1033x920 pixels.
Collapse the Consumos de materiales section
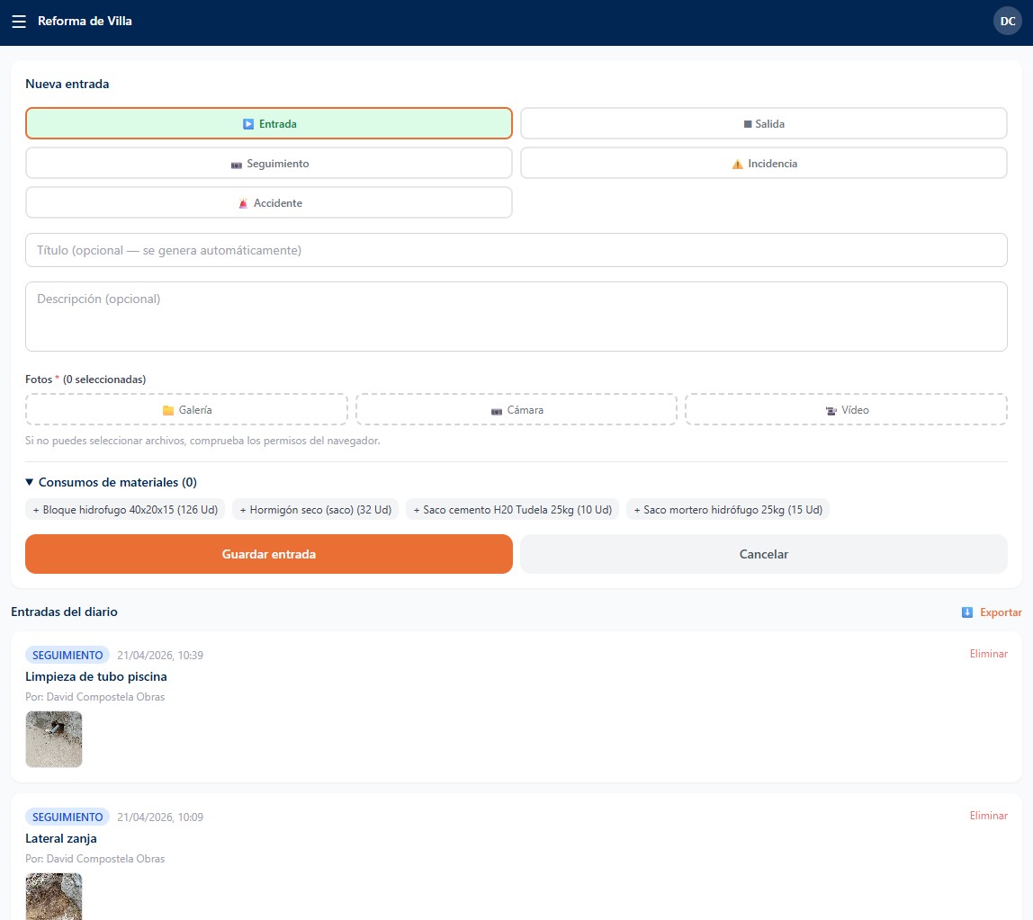(111, 482)
